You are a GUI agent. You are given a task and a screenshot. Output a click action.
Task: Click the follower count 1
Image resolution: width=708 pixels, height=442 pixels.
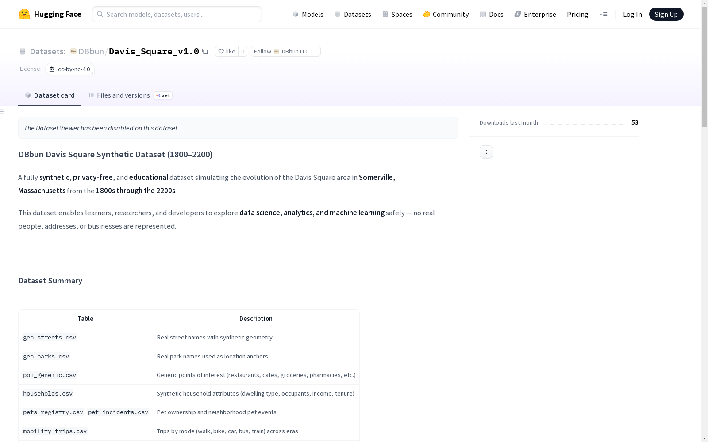tap(316, 51)
